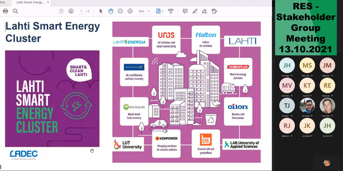Viewport: 343px width, 171px height.
Task: Go to previous page with up arrow
Action: pos(61,11)
